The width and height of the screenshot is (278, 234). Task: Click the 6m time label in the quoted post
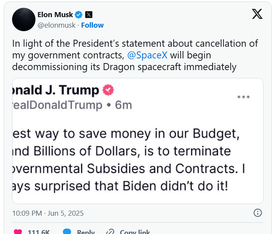pyautogui.click(x=123, y=105)
